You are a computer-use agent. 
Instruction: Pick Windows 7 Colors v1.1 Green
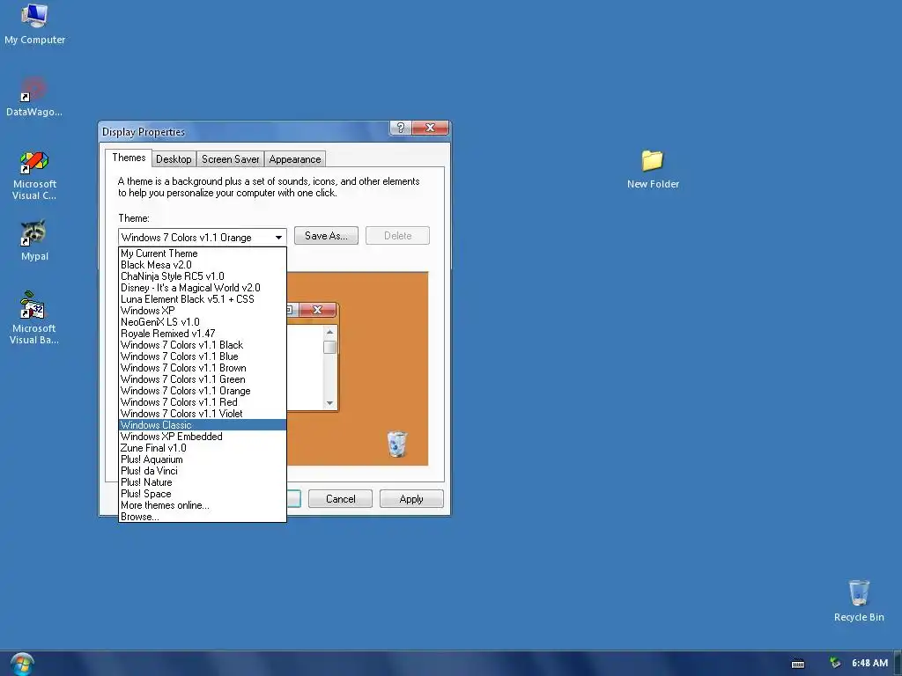pos(203,379)
